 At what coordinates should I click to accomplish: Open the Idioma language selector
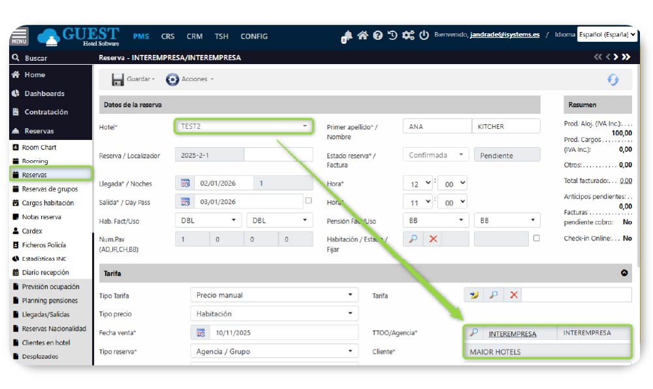coord(607,34)
